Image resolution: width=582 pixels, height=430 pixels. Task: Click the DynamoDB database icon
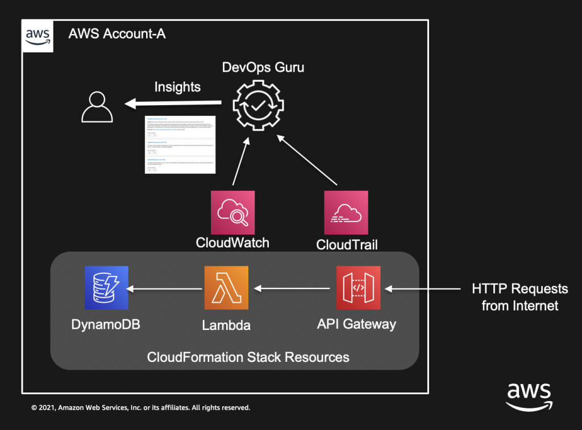pyautogui.click(x=106, y=287)
